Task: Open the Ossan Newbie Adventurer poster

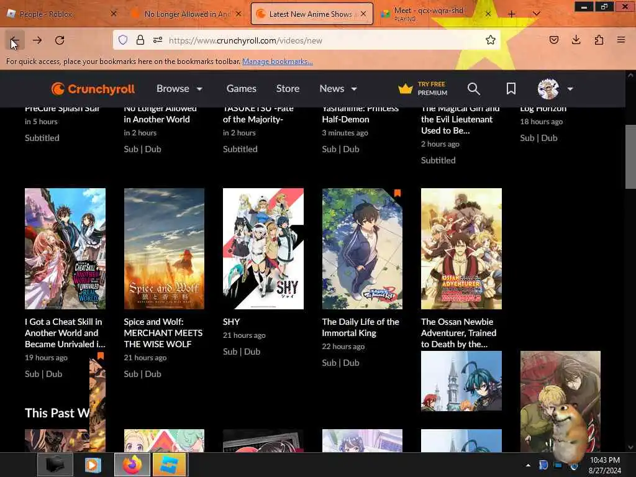Action: 461,248
